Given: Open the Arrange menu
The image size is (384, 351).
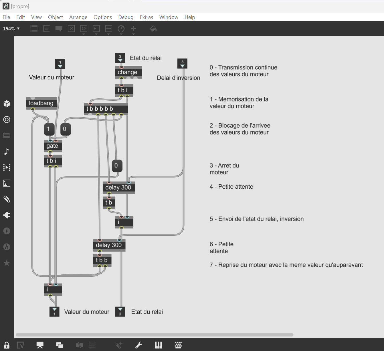Looking at the screenshot, I should click(x=78, y=17).
